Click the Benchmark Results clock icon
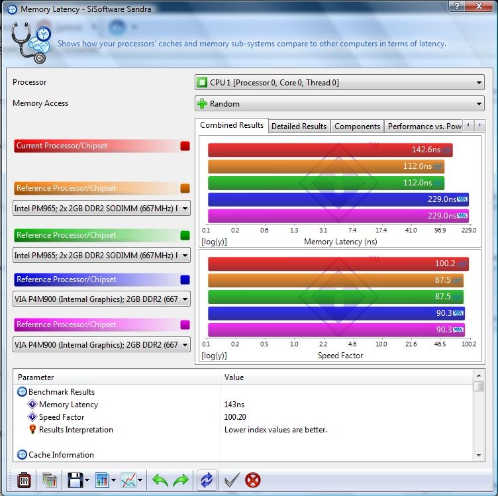Viewport: 498px width, 496px height. point(22,391)
